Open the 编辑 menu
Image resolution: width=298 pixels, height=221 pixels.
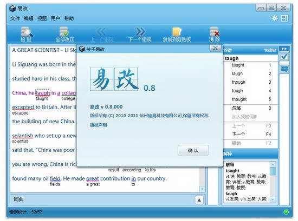click(x=29, y=18)
